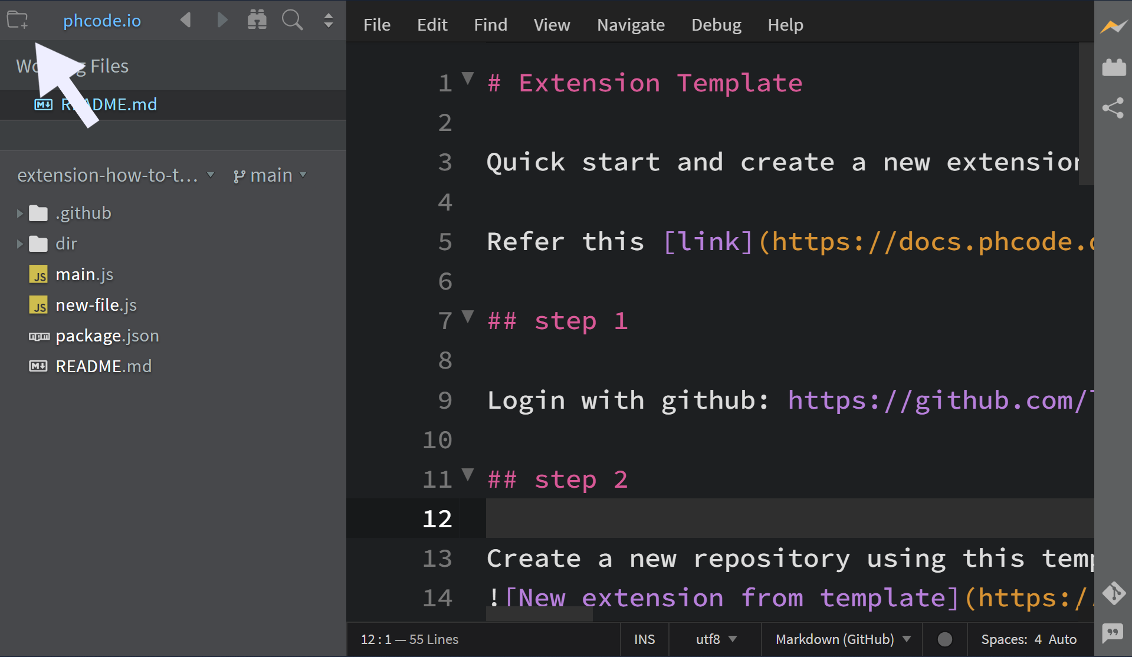
Task: Open the Edit menu
Action: click(x=432, y=25)
